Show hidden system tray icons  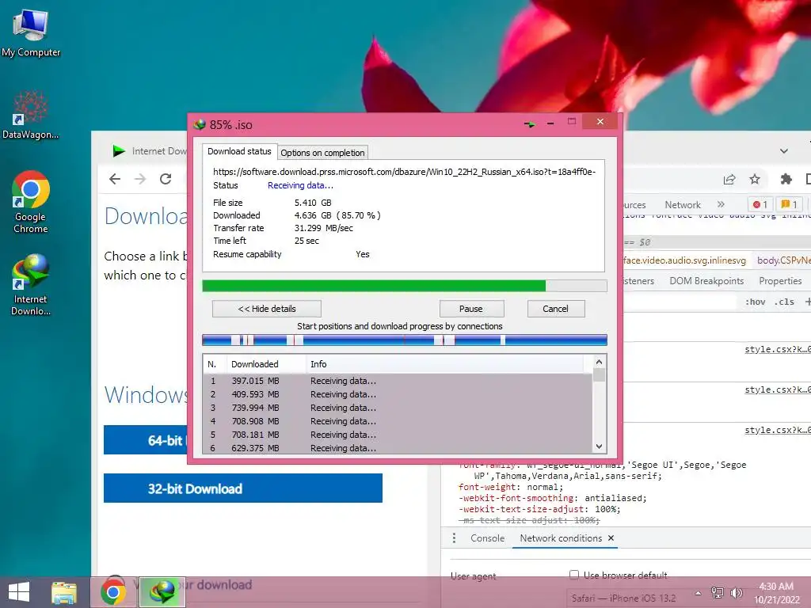[698, 593]
